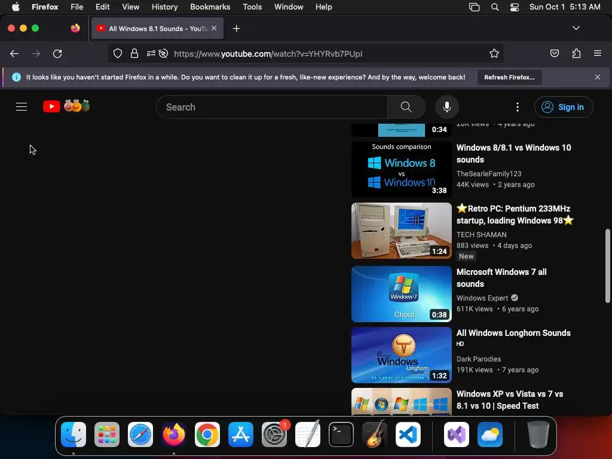Dismiss the Firefox refresh notification bar
612x459 pixels.
(598, 77)
